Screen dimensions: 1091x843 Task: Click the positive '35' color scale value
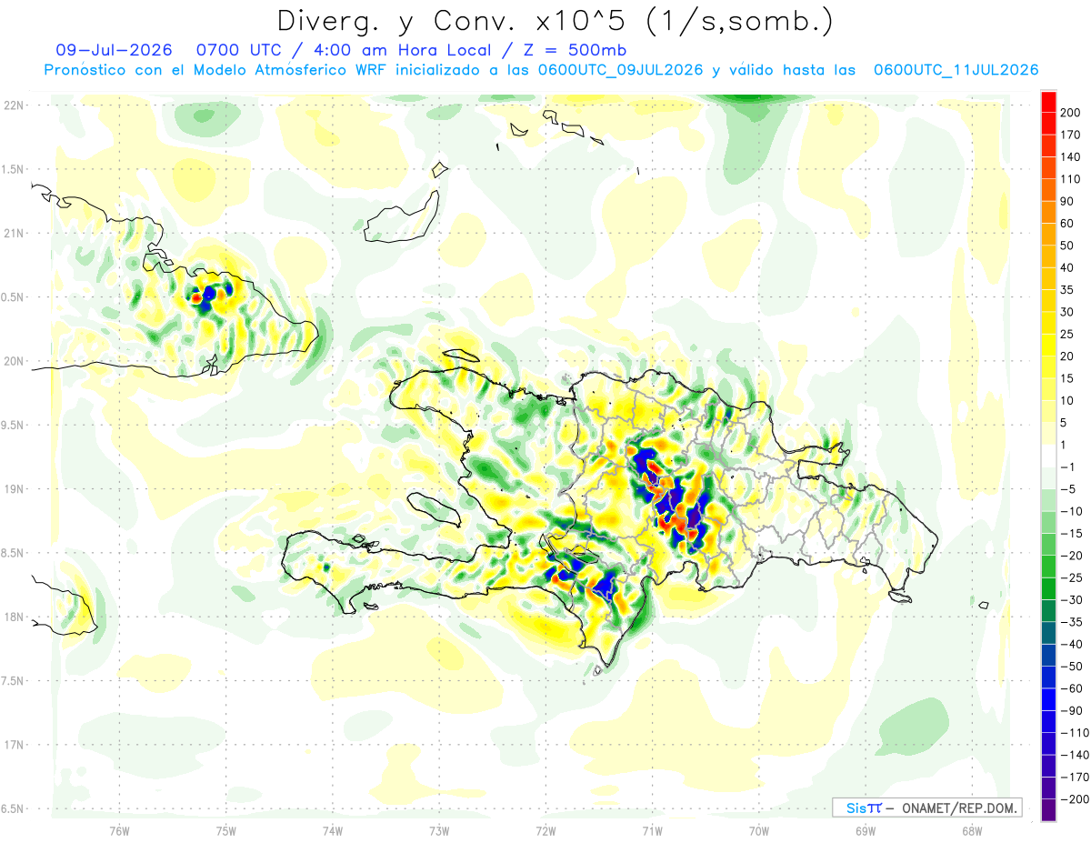pos(1068,289)
